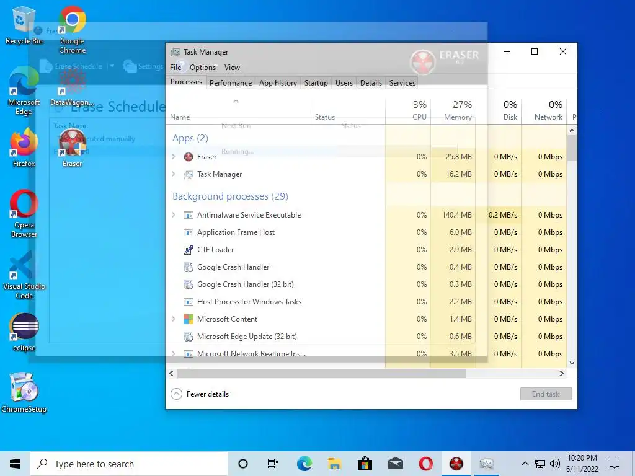Viewport: 635px width, 476px height.
Task: Expand the Eraser process row
Action: coord(174,157)
